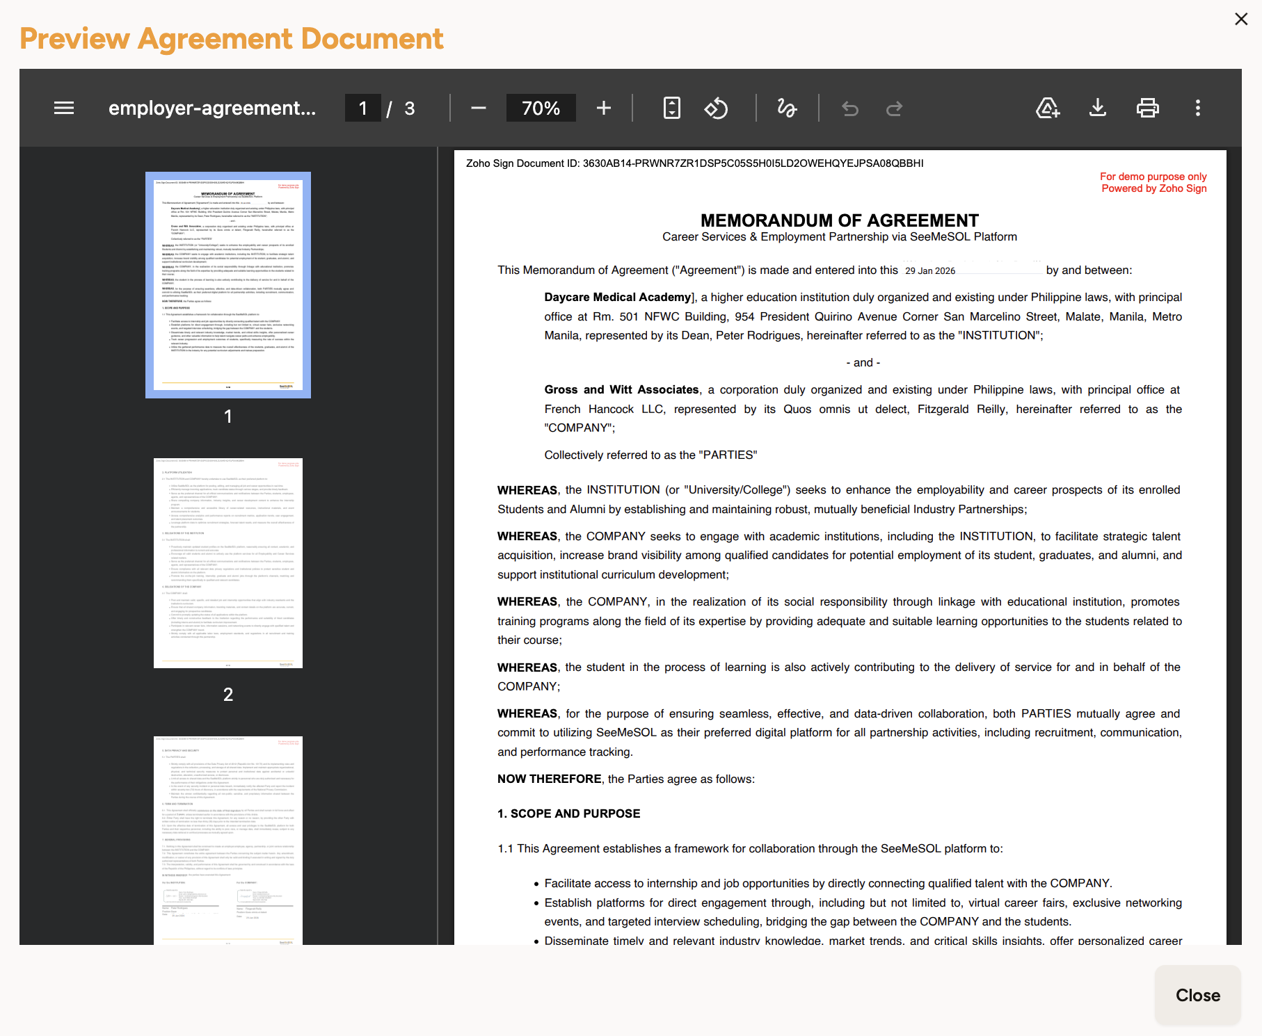Jump to page 3 thumbnail
This screenshot has height=1036, width=1262.
(x=228, y=840)
